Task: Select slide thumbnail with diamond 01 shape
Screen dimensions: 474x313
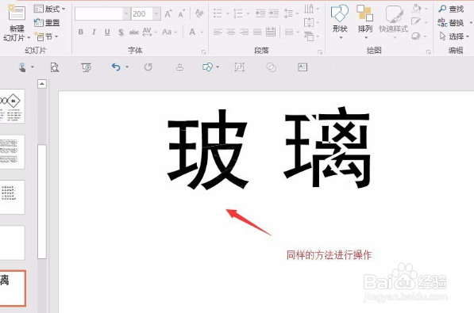Action: tap(12, 106)
